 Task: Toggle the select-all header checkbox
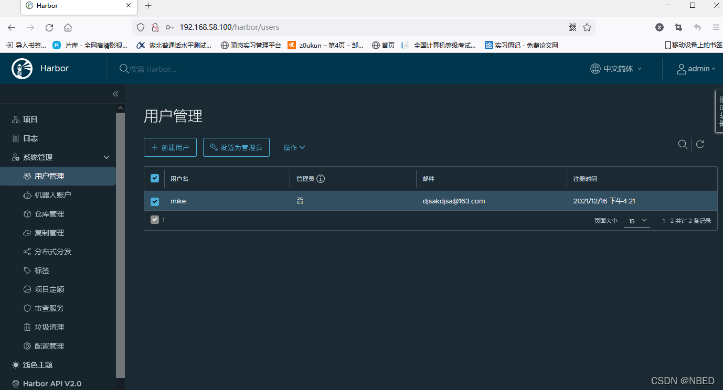coord(155,178)
